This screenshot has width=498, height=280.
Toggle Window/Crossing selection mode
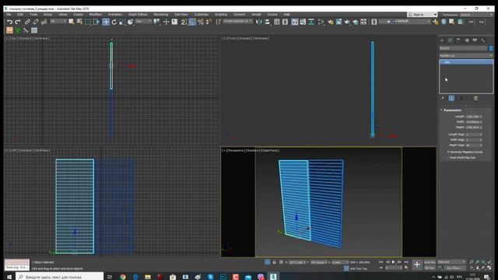pos(96,22)
